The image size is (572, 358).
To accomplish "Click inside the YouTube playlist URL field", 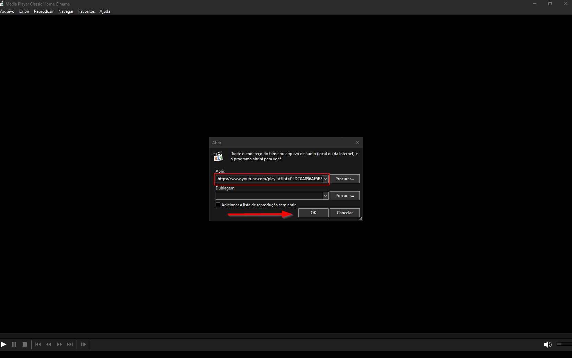I will [x=270, y=178].
